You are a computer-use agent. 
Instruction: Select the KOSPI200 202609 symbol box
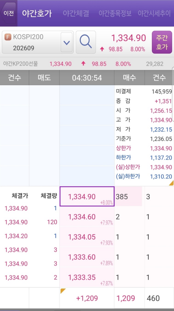point(38,42)
